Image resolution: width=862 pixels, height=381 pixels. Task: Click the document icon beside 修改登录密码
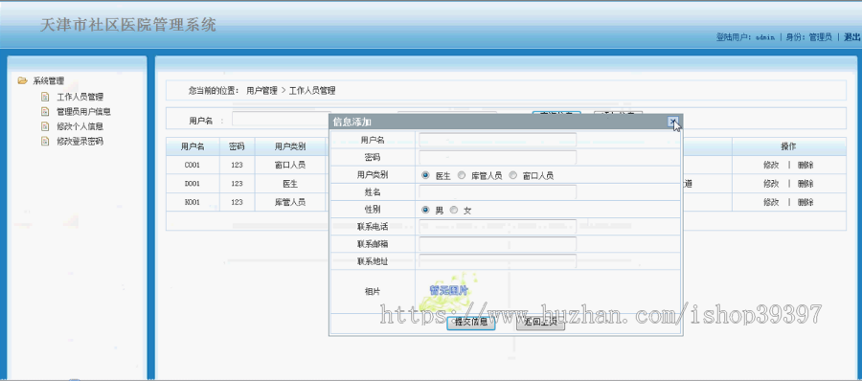tap(46, 142)
